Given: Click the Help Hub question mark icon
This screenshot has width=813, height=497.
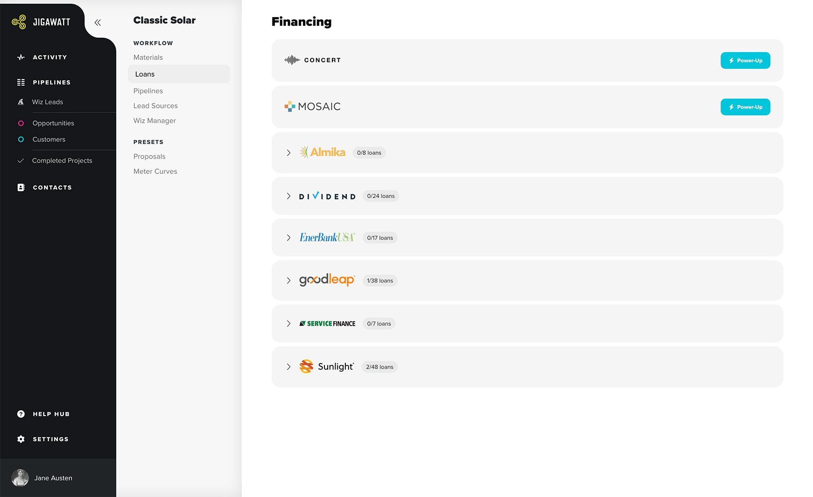Looking at the screenshot, I should [x=21, y=414].
